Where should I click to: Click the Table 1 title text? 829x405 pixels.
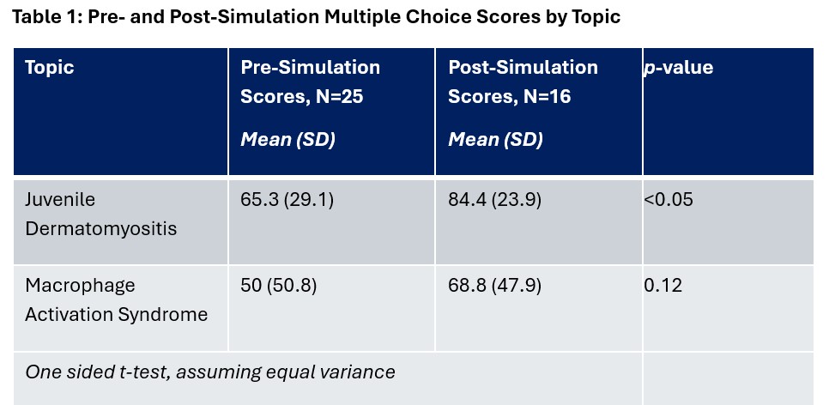pos(316,16)
